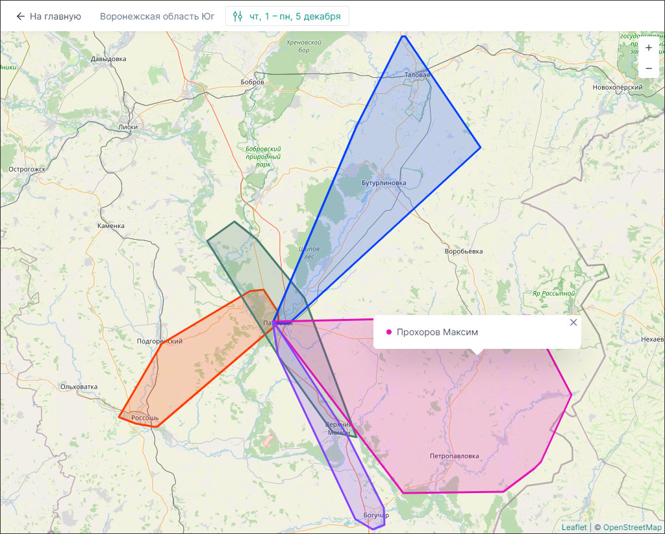Viewport: 665px width, 534px height.
Task: Click the Прохоров Максим name in popup
Action: pyautogui.click(x=437, y=333)
